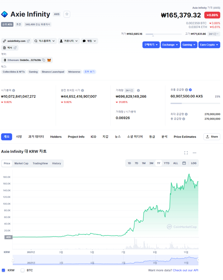Click the 409 price marker on chart axis
The width and height of the screenshot is (223, 280).
pyautogui.click(x=8, y=237)
